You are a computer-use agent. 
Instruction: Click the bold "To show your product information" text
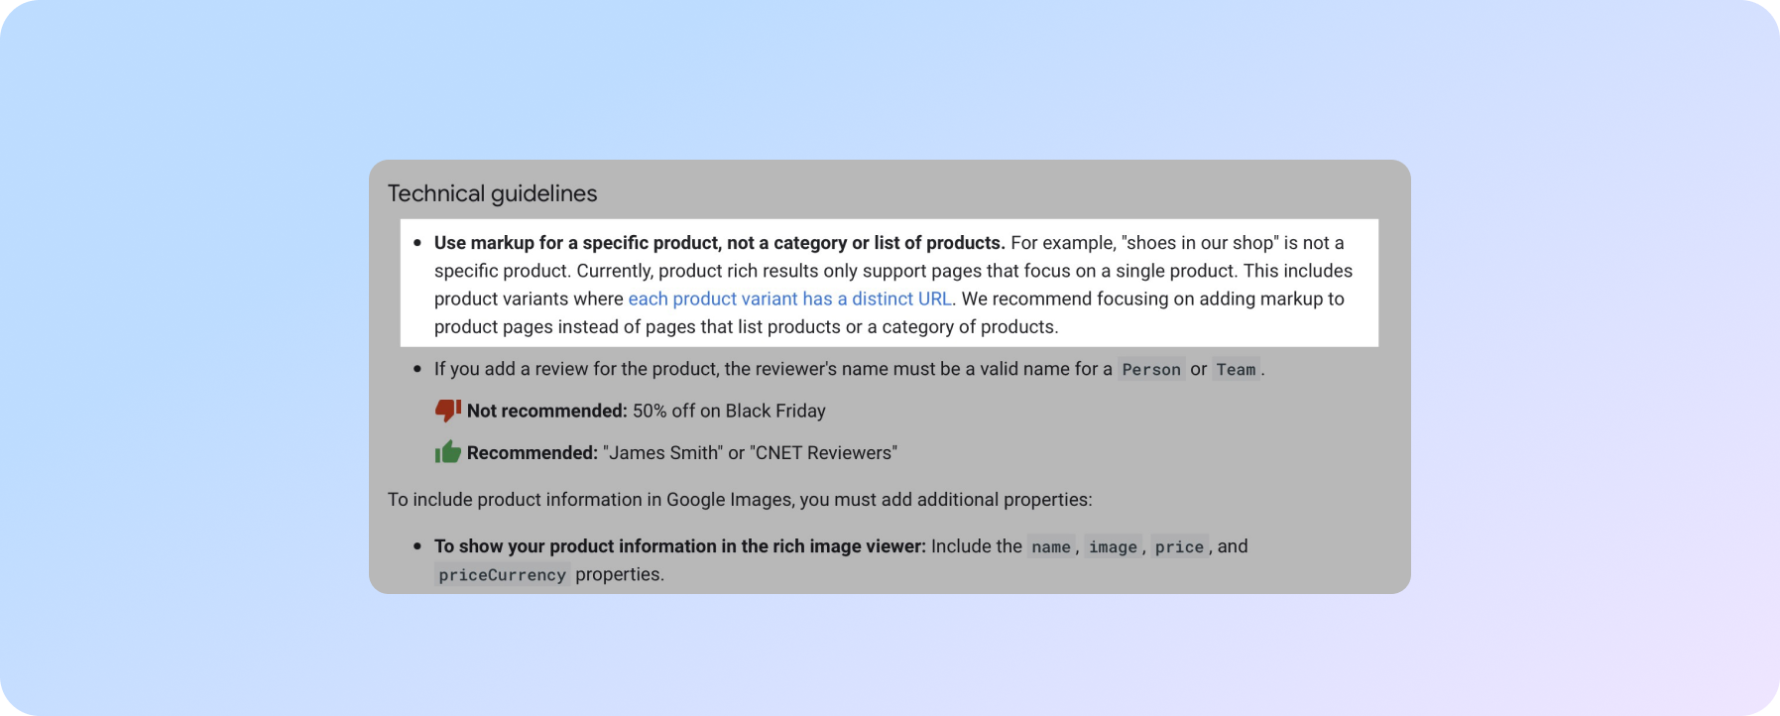pyautogui.click(x=679, y=546)
